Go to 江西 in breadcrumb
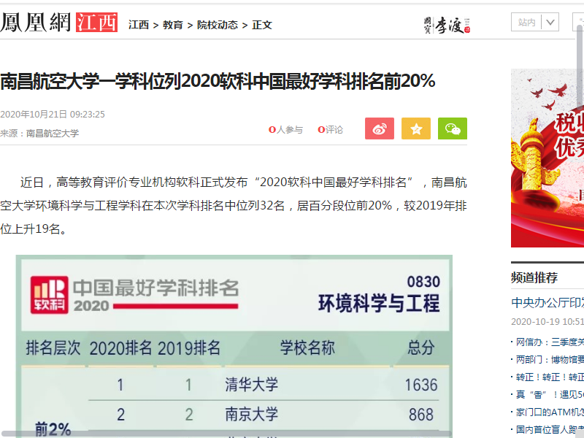 pos(139,25)
